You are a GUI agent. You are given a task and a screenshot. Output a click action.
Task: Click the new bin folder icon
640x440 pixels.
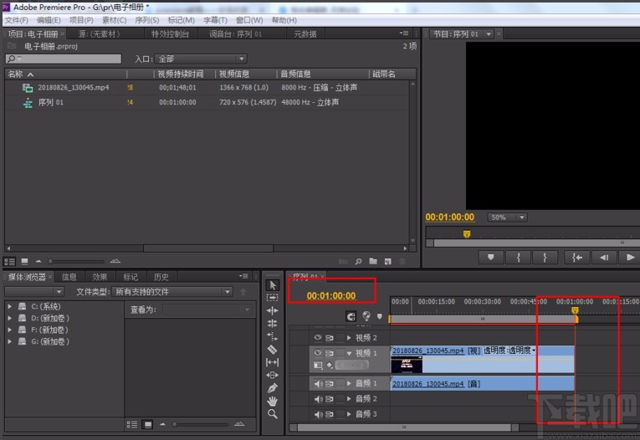[373, 261]
